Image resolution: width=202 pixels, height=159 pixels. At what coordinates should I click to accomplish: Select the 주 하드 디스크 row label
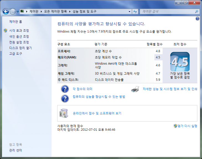(x=68, y=80)
